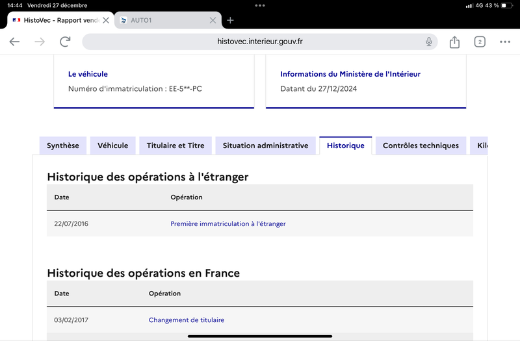Click the EE-5**-PC registration number text
The height and width of the screenshot is (341, 520).
coord(185,89)
